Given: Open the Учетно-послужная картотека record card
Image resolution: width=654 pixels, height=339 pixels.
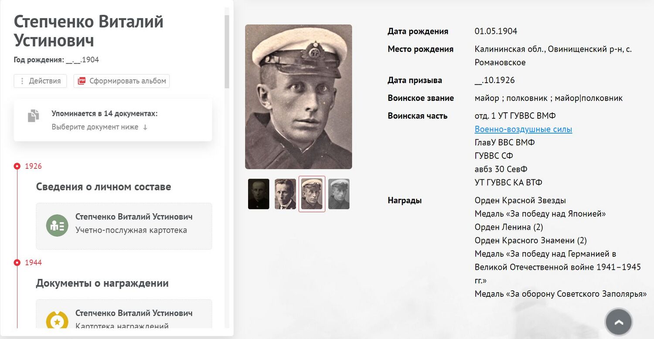Looking at the screenshot, I should point(124,226).
